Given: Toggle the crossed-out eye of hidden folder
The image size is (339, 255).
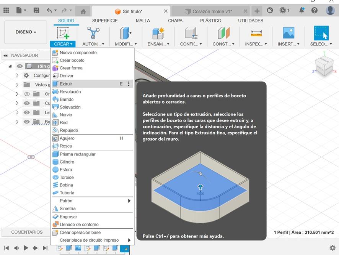Looking at the screenshot, I should coord(26,94).
